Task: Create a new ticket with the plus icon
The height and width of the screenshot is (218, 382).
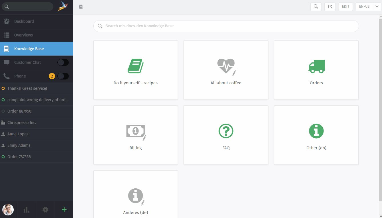Action: [x=64, y=209]
